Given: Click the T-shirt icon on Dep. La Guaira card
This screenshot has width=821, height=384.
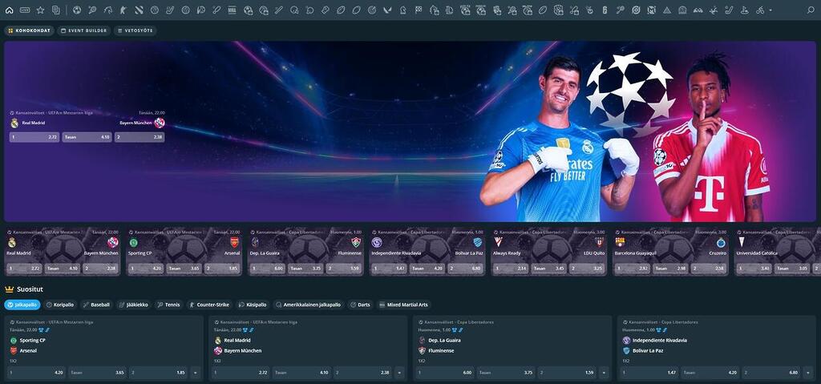Looking at the screenshot, I should point(454,330).
